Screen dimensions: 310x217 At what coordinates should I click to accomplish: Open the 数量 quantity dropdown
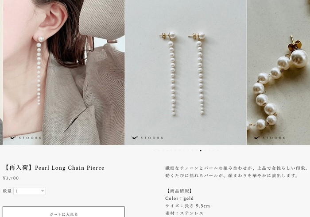[30, 191]
